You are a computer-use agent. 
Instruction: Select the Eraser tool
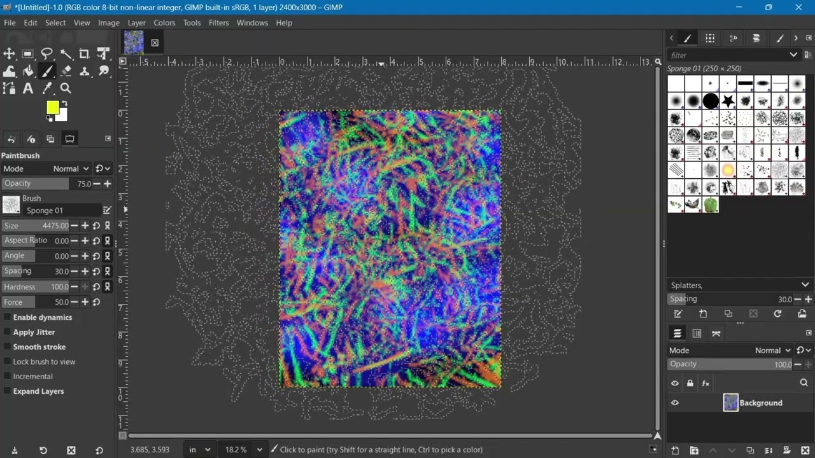(x=66, y=71)
